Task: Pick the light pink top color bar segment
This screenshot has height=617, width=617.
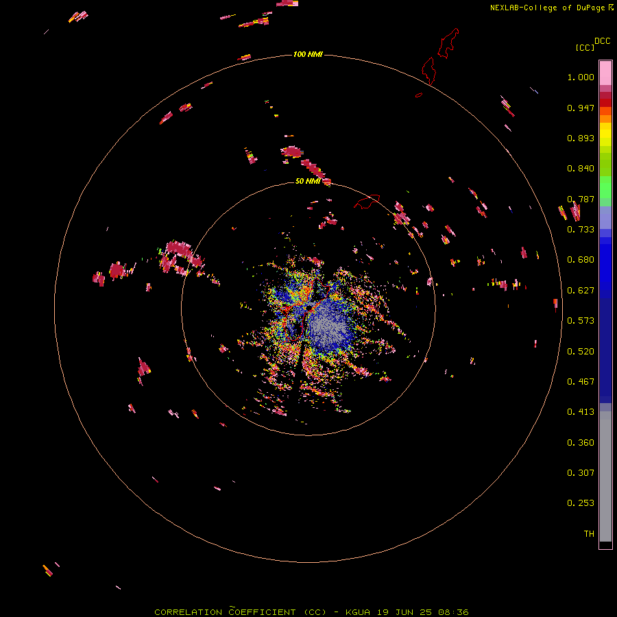Action: (605, 73)
